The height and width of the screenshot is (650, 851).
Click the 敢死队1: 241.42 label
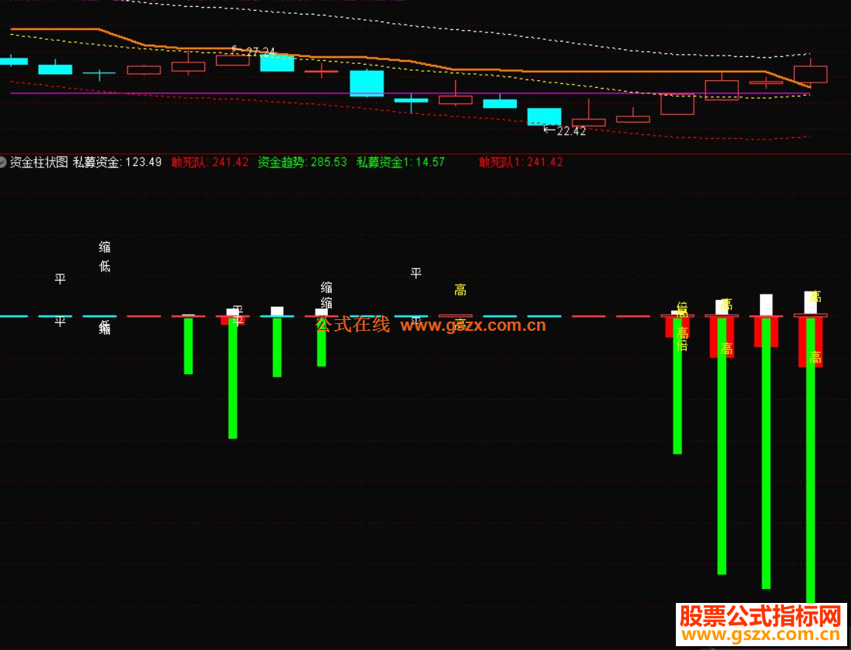[x=521, y=162]
